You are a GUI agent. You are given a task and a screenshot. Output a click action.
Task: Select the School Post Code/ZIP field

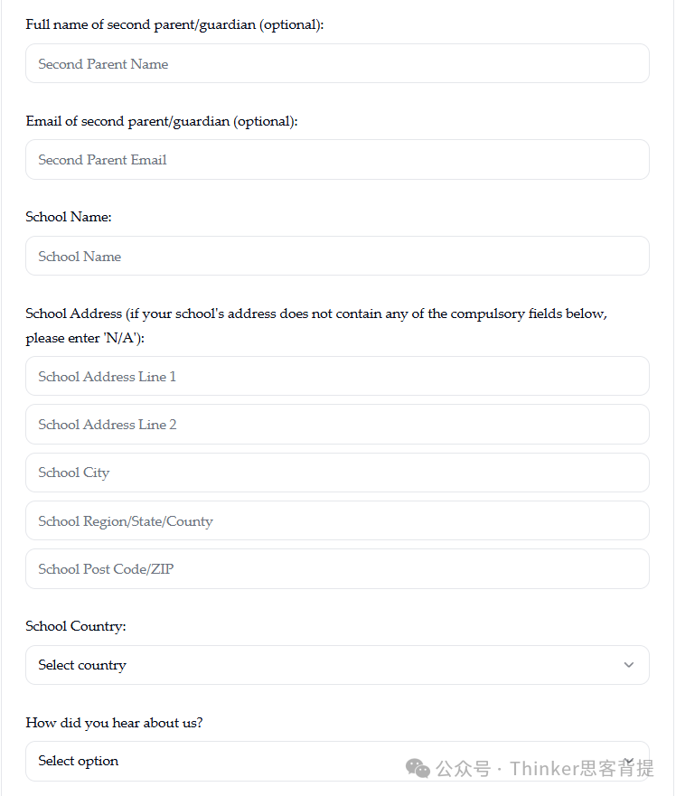pyautogui.click(x=337, y=569)
